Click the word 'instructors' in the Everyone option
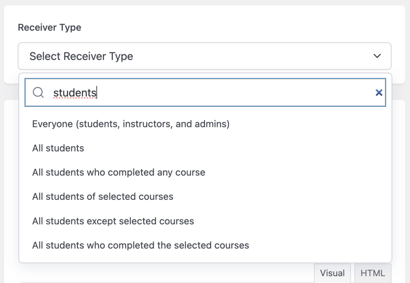 [147, 124]
